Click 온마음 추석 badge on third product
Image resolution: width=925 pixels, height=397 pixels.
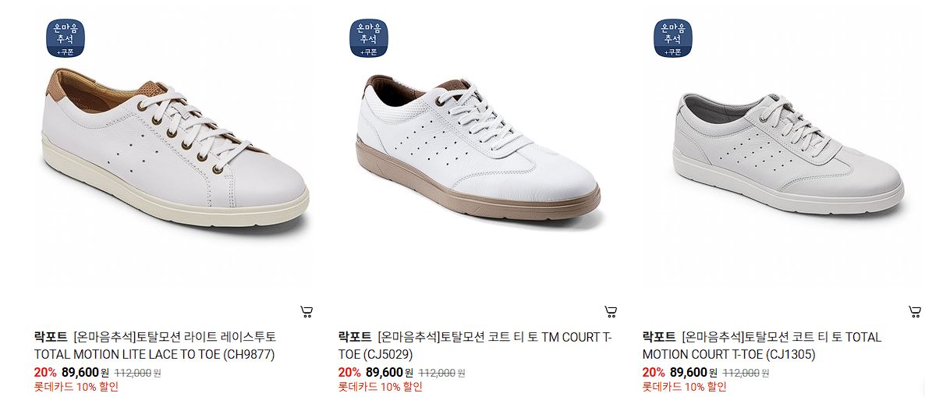(x=672, y=37)
